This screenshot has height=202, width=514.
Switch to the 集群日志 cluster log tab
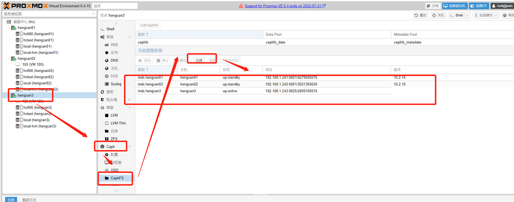[30, 199]
